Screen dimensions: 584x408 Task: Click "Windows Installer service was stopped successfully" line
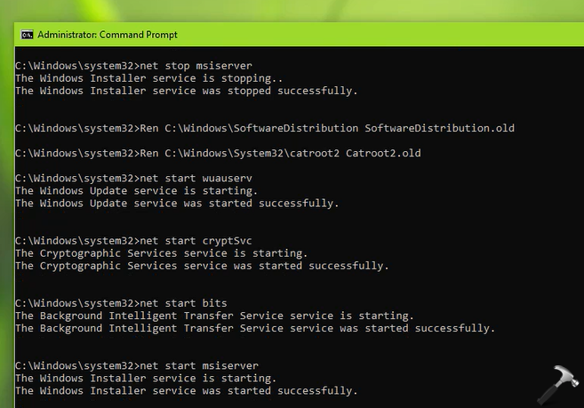[187, 91]
